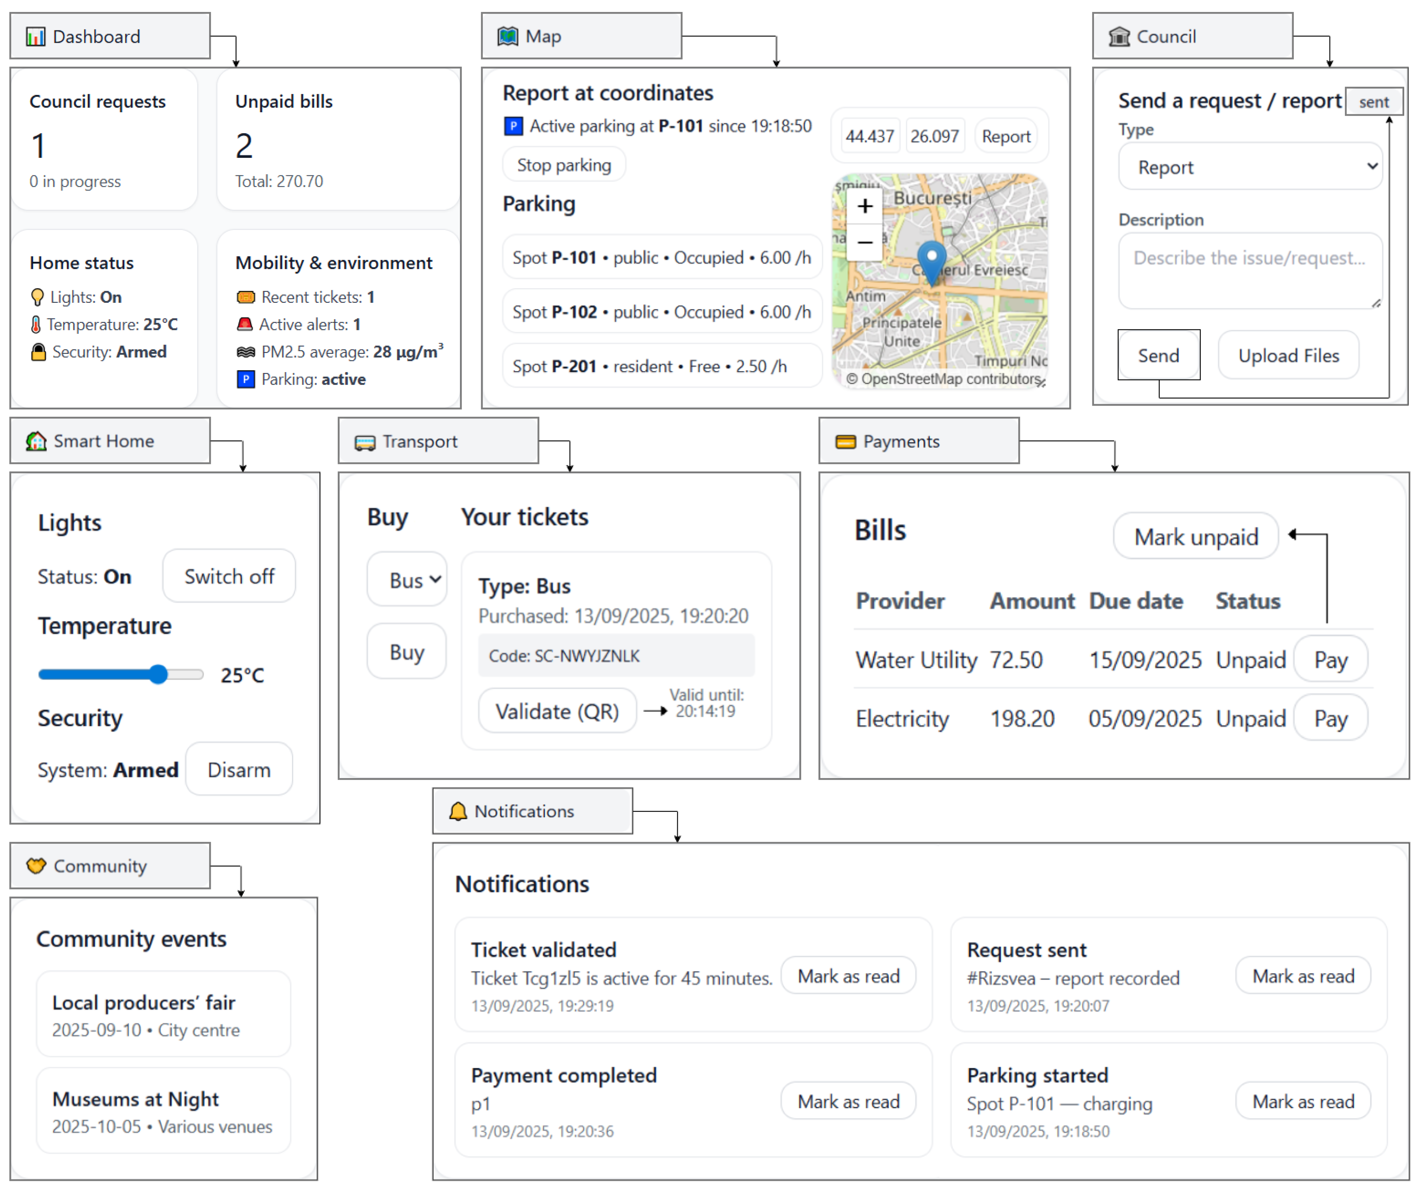Image resolution: width=1420 pixels, height=1189 pixels.
Task: Adjust the temperature slider handle
Action: tap(158, 674)
